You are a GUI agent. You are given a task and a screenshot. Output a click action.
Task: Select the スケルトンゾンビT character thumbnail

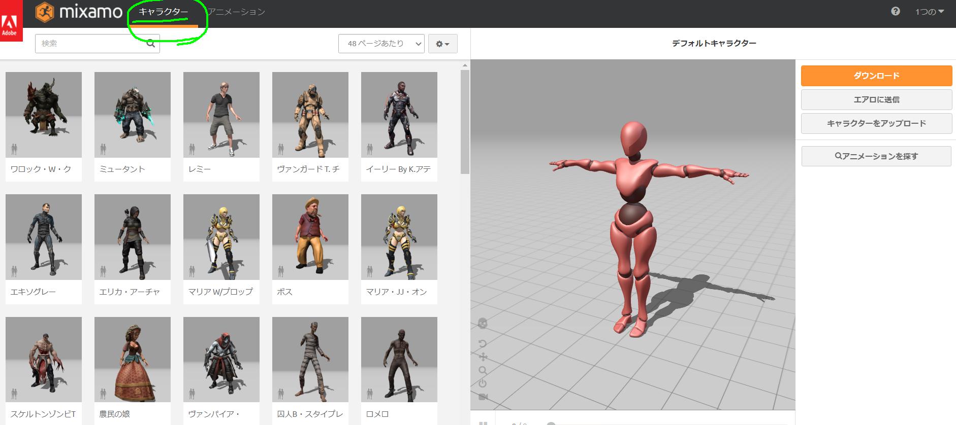click(44, 360)
